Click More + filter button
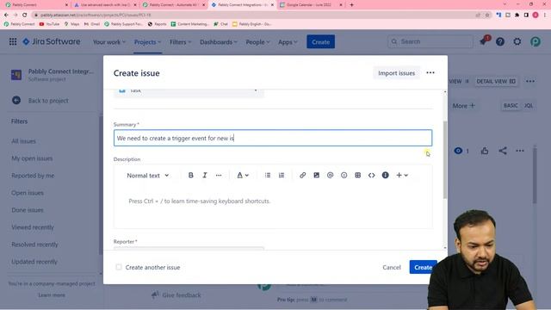Image resolution: width=551 pixels, height=310 pixels. pos(463,106)
